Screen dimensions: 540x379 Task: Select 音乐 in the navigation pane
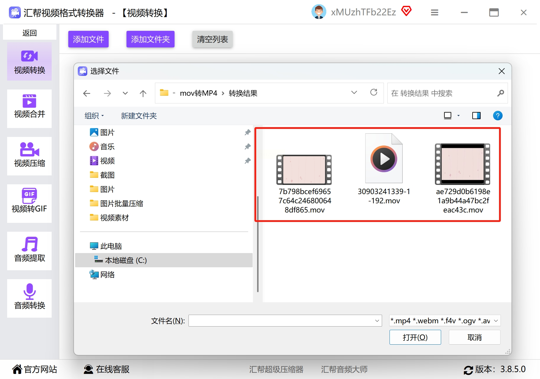pos(102,147)
